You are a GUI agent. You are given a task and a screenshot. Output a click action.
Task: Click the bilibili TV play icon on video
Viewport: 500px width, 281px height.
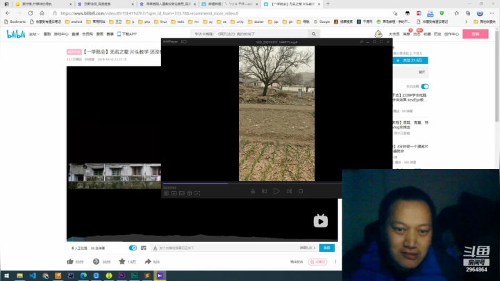pyautogui.click(x=320, y=221)
